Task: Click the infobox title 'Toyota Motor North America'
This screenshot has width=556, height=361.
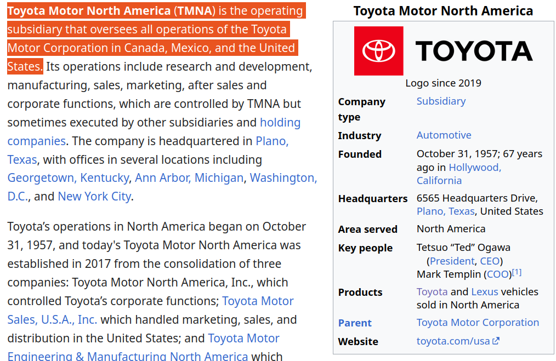Action: point(443,11)
